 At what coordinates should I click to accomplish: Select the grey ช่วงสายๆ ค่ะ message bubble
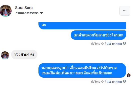(24, 55)
